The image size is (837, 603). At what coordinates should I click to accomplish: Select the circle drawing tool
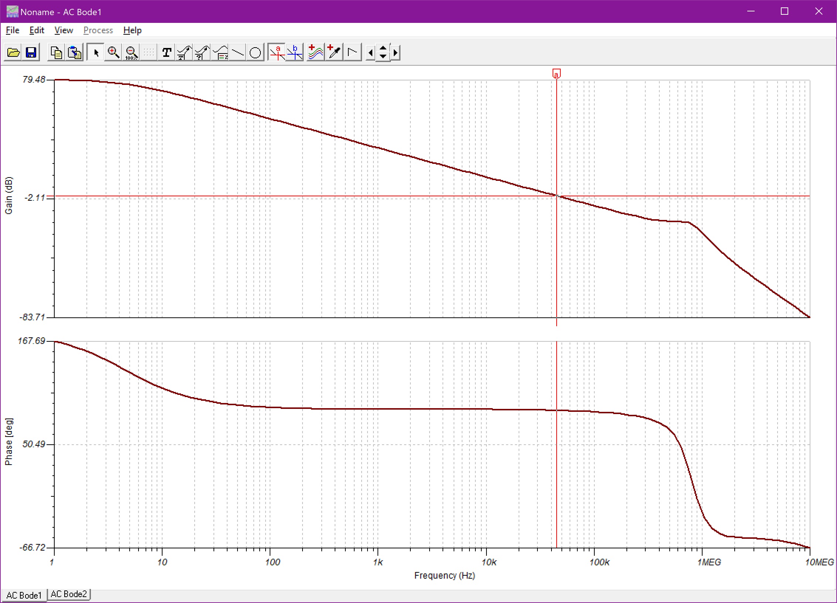click(x=255, y=52)
